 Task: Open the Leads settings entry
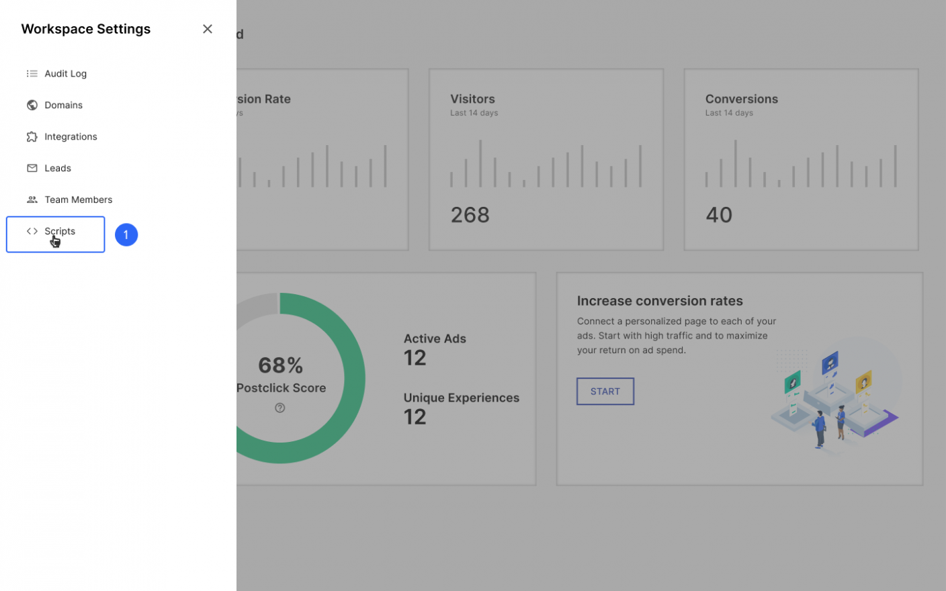coord(58,168)
